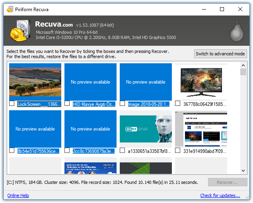
Task: Click the Recuva.com header title
Action: point(54,24)
